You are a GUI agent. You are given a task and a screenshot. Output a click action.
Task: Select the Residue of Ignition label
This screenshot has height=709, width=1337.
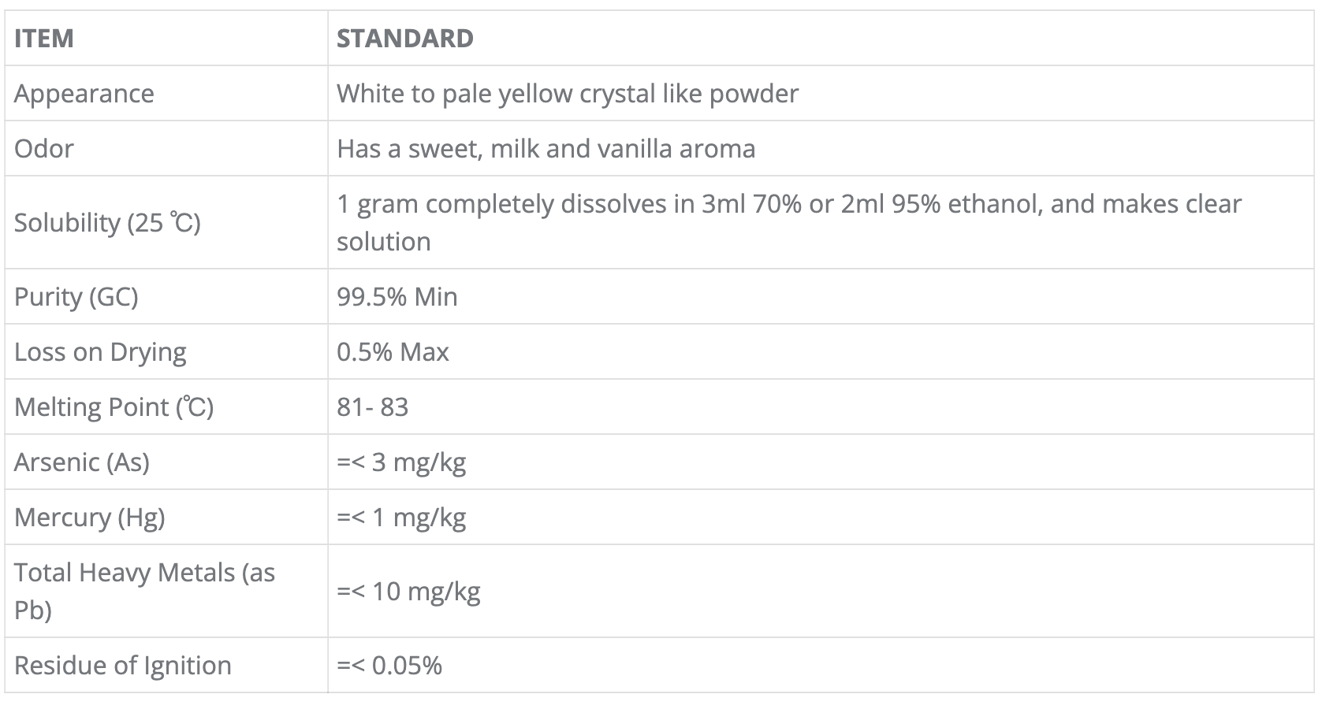[x=122, y=666]
